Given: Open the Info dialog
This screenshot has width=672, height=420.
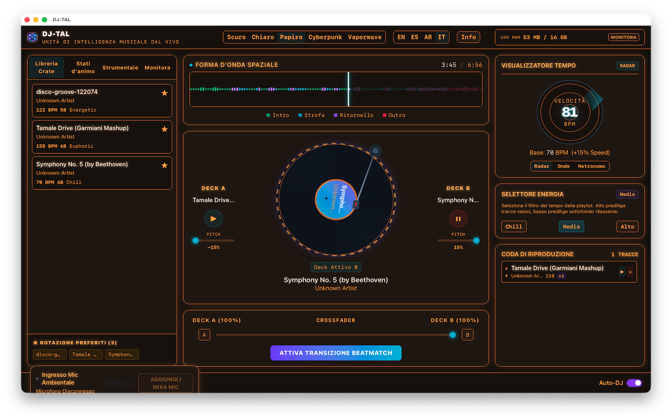Looking at the screenshot, I should [x=468, y=37].
